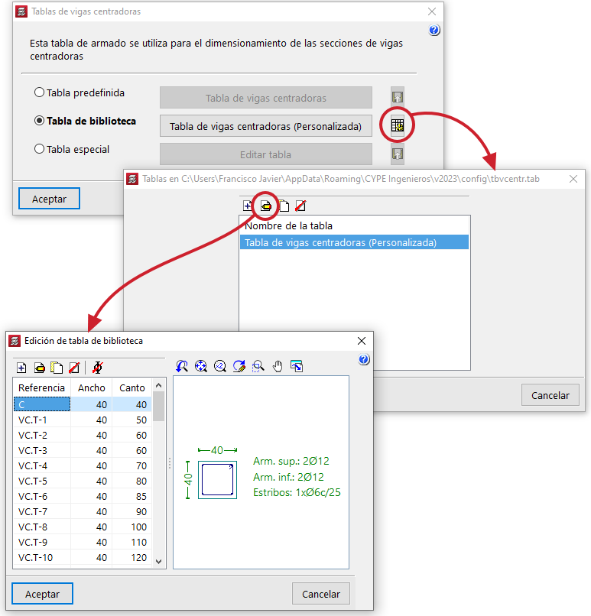Click the x2 zoom icon

[x=220, y=367]
